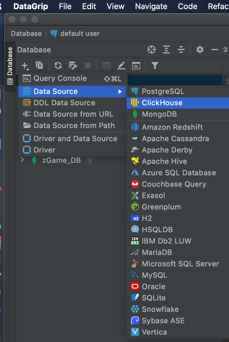The height and width of the screenshot is (342, 229).
Task: Click the Refresh toolbar icon
Action: 58,66
